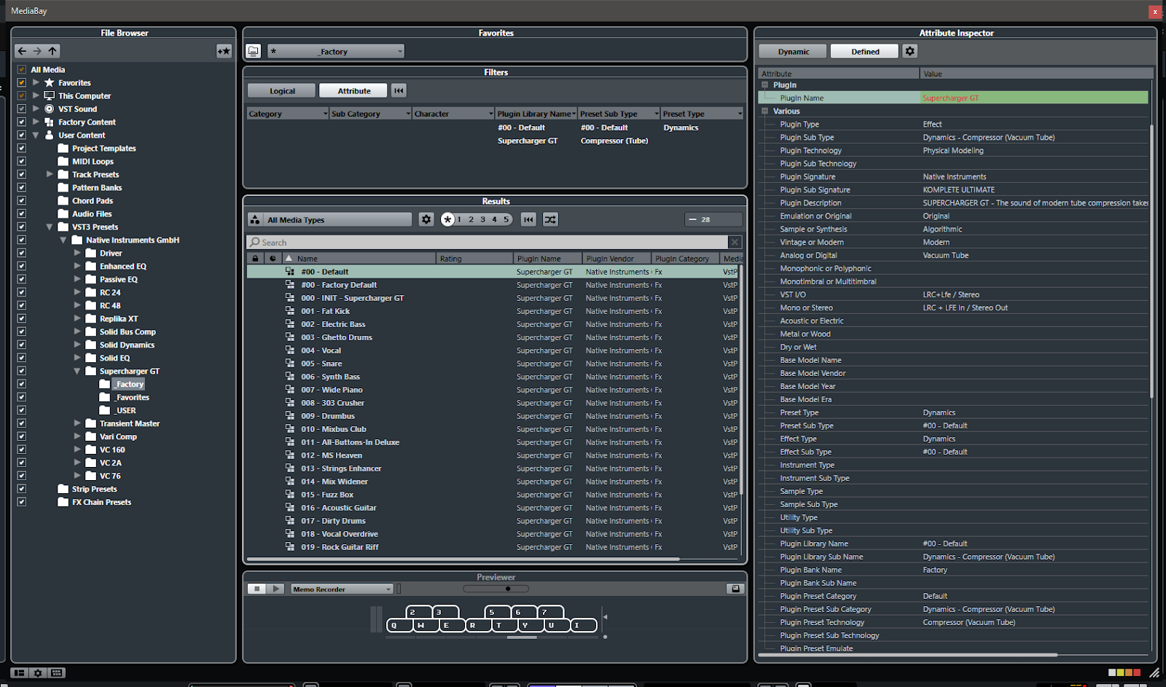Sort results by Plugin Vendor column
Screen dimensions: 1166x687
coord(617,258)
